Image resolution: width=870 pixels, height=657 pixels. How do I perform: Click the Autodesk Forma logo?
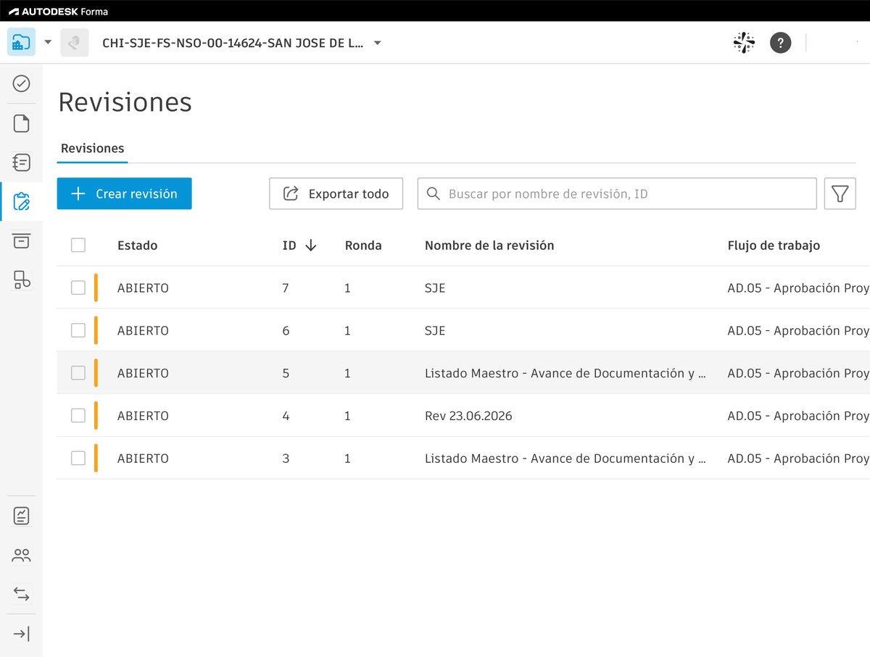[x=58, y=11]
